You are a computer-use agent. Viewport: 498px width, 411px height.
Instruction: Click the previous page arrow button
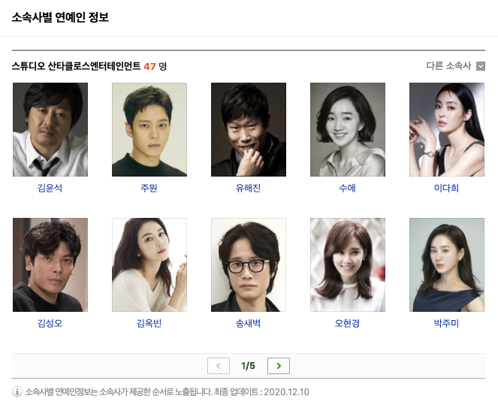click(219, 366)
